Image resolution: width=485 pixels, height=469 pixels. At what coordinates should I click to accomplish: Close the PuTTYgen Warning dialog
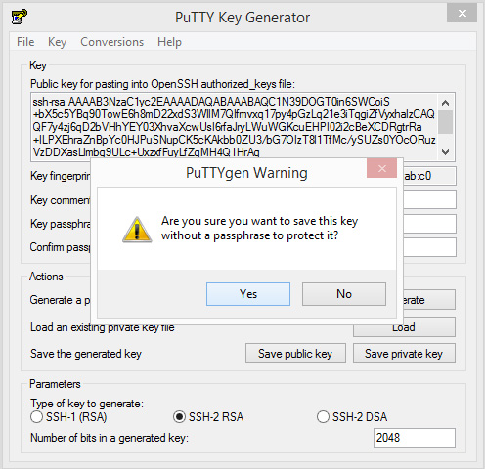(382, 168)
